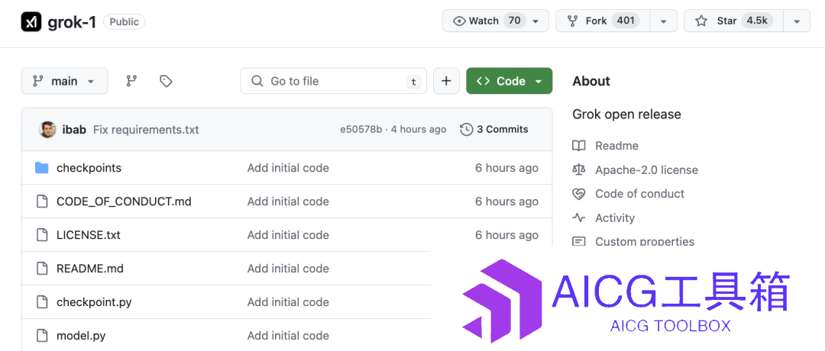The height and width of the screenshot is (351, 825).
Task: Open the Watch options dropdown arrow
Action: click(535, 21)
